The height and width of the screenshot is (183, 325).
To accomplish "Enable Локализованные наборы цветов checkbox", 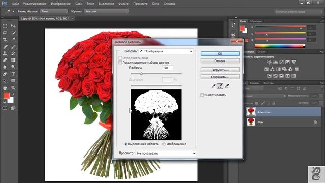I will [x=120, y=62].
